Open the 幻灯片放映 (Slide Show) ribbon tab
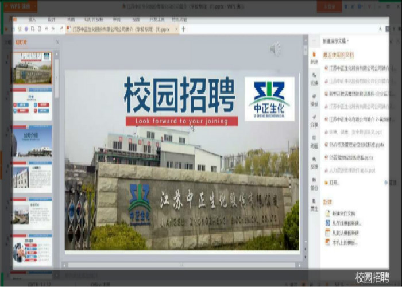 click(x=94, y=20)
